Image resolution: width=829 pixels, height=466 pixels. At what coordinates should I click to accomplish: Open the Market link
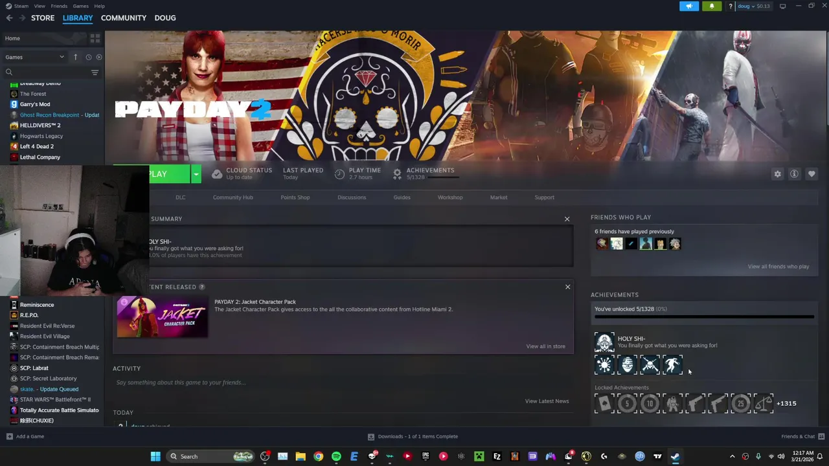[x=499, y=197]
